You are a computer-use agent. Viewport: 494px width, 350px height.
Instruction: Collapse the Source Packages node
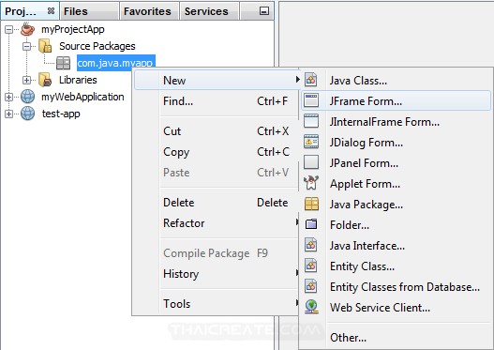pyautogui.click(x=27, y=47)
